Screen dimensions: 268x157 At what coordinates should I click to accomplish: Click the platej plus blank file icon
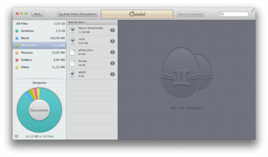[73, 52]
